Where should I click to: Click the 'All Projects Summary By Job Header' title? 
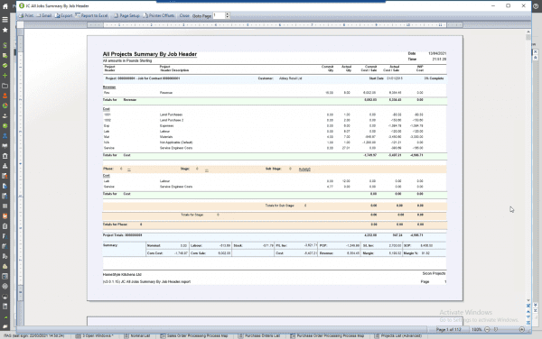click(x=150, y=54)
